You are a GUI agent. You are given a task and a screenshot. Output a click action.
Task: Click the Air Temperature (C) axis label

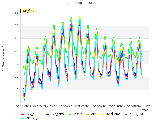[x=3, y=58]
